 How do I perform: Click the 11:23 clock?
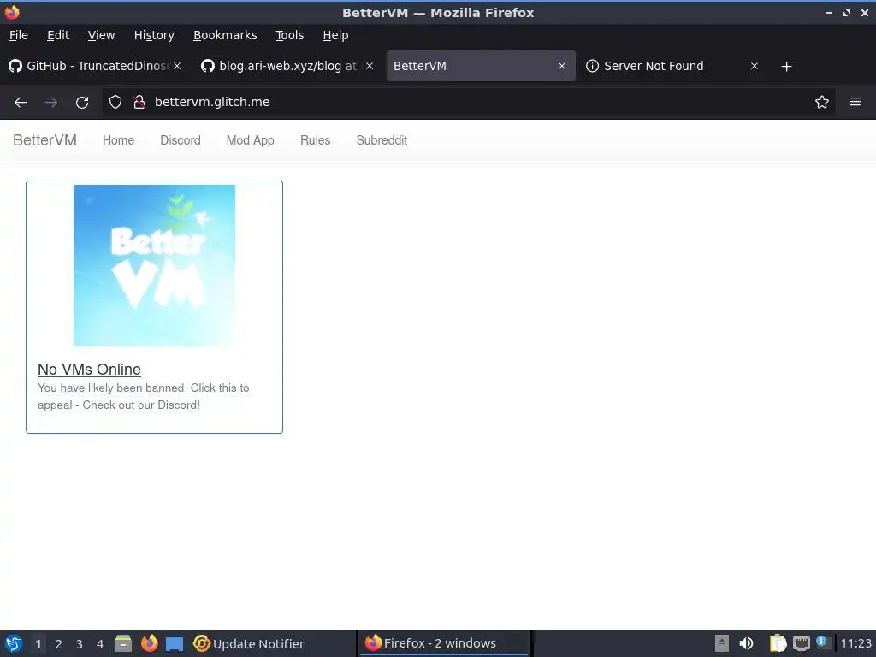pyautogui.click(x=855, y=643)
